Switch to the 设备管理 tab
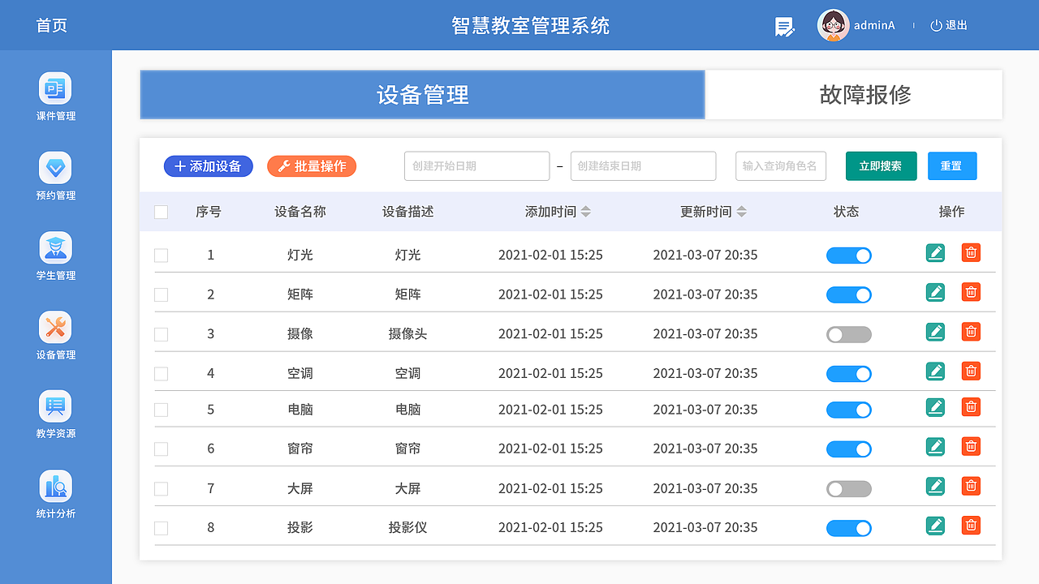The image size is (1039, 584). [x=422, y=95]
